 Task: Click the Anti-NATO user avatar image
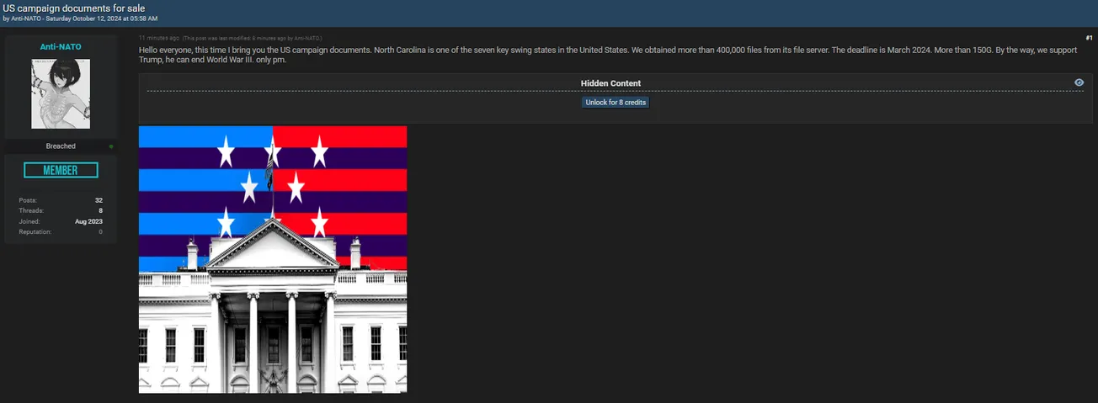coord(61,93)
